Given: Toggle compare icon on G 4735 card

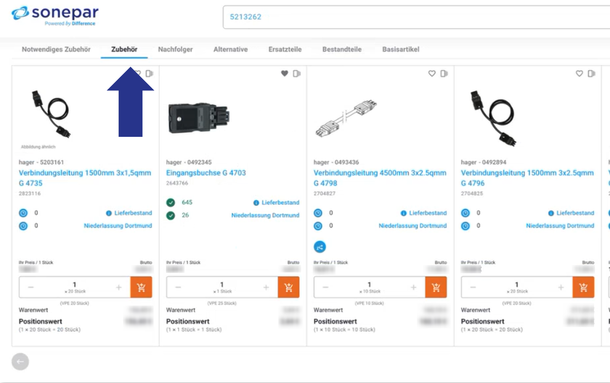Looking at the screenshot, I should [149, 74].
